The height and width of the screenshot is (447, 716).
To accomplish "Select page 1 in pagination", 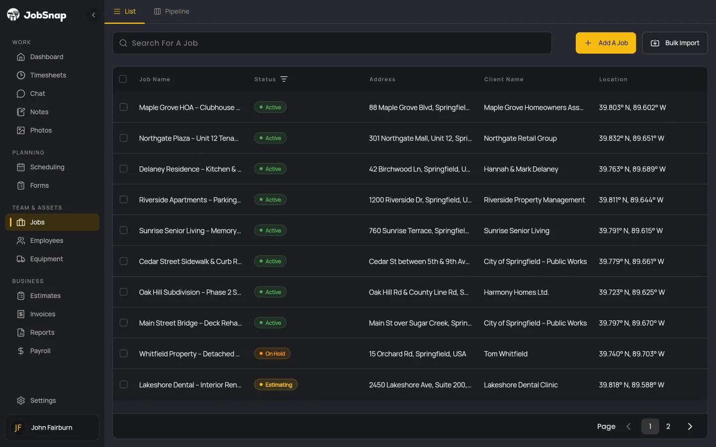I will (650, 426).
